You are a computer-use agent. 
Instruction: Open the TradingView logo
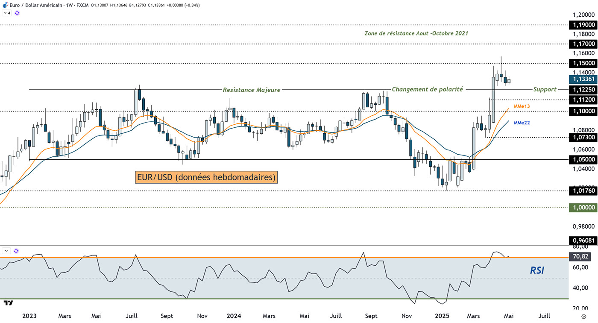click(8, 303)
